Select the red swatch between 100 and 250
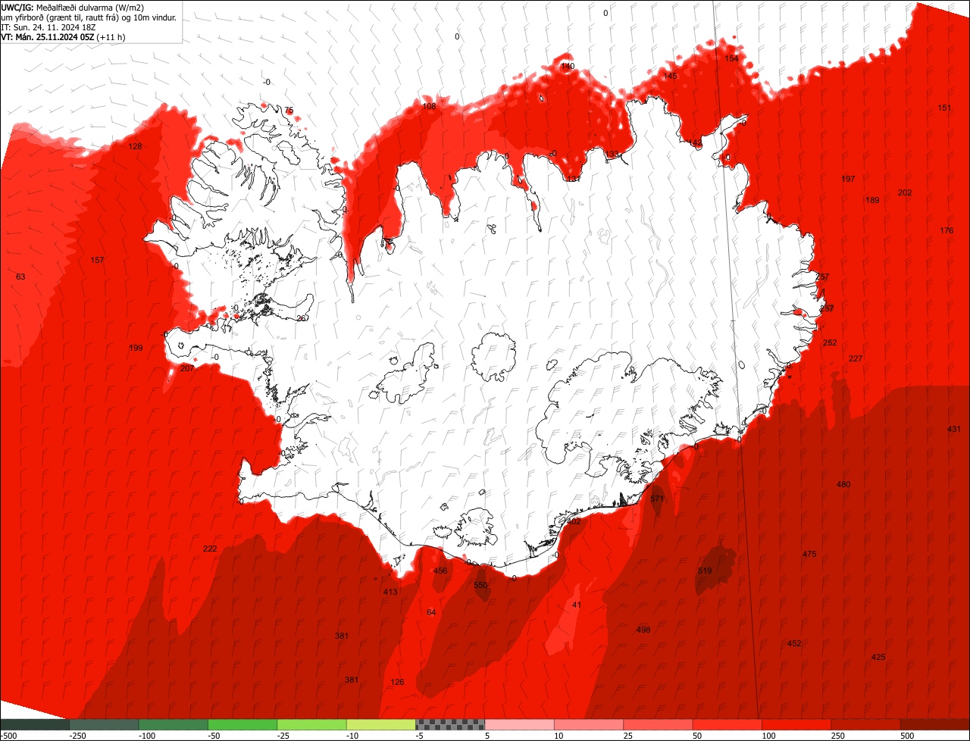The height and width of the screenshot is (741, 970). 796,724
